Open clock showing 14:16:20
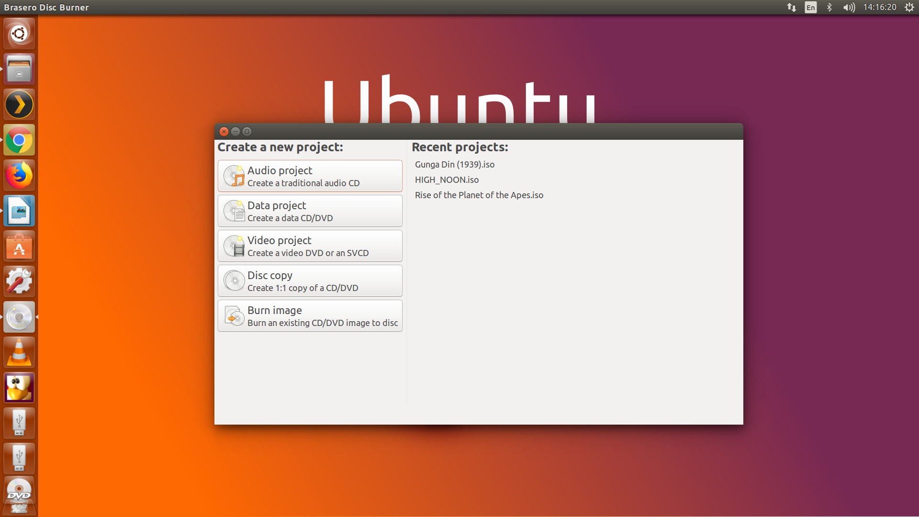The width and height of the screenshot is (919, 517). [x=880, y=7]
